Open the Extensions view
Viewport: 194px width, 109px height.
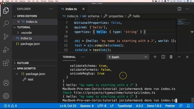[6, 63]
